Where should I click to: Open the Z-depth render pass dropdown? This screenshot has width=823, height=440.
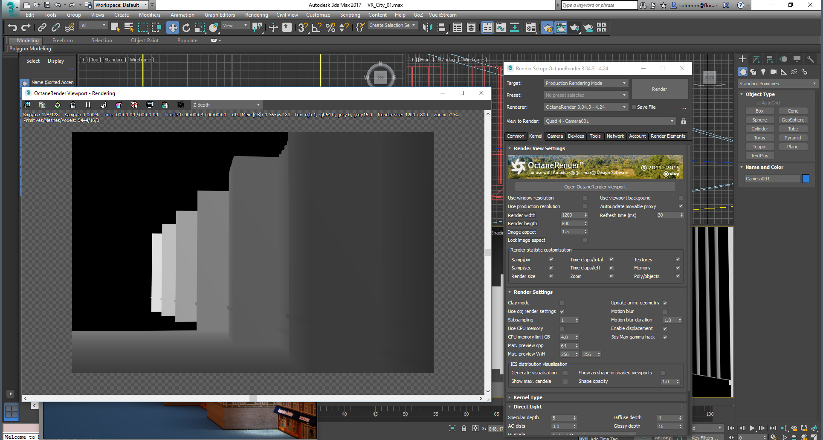coord(226,105)
